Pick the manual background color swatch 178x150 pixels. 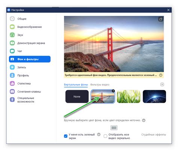coord(114,128)
